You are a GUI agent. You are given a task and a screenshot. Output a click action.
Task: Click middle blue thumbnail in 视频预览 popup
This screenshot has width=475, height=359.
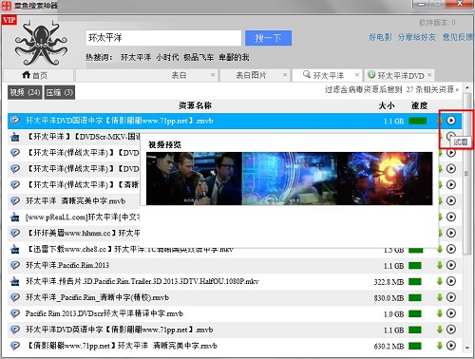[x=290, y=179]
